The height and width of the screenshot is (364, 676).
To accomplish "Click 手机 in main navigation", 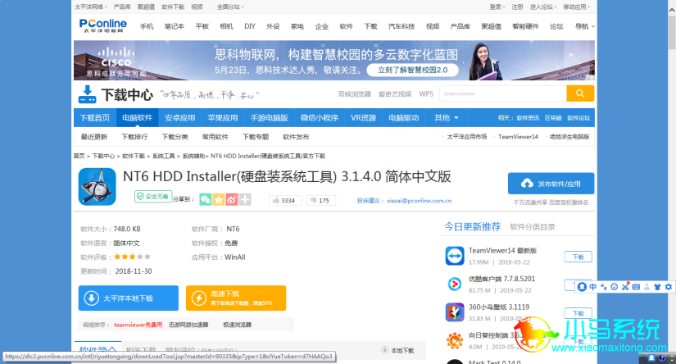I will 147,26.
